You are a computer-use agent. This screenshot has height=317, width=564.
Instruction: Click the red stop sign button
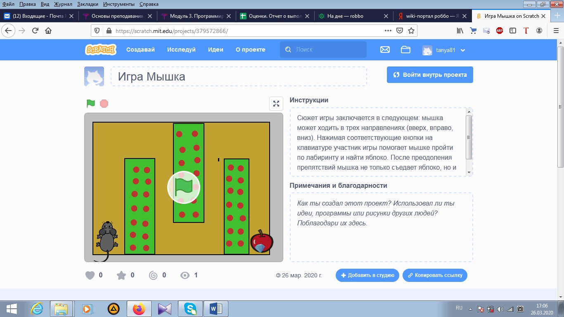(104, 103)
